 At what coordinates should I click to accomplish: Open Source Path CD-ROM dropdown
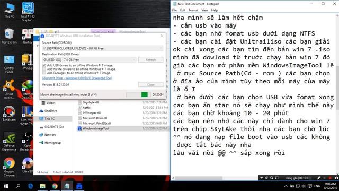(102, 48)
